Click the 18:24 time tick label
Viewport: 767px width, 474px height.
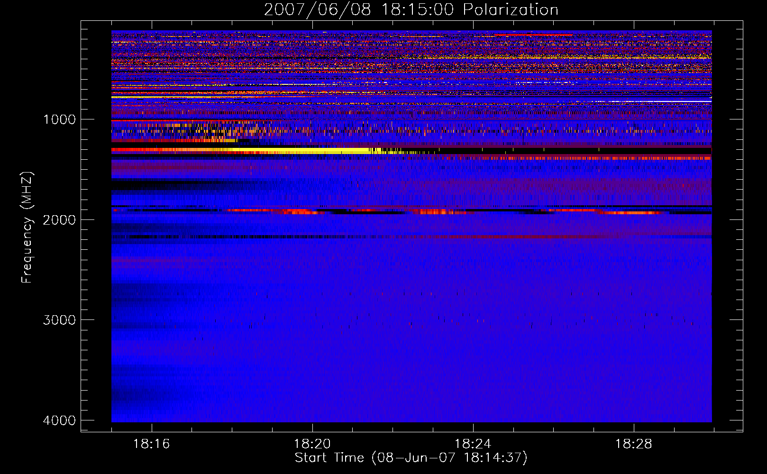point(473,444)
